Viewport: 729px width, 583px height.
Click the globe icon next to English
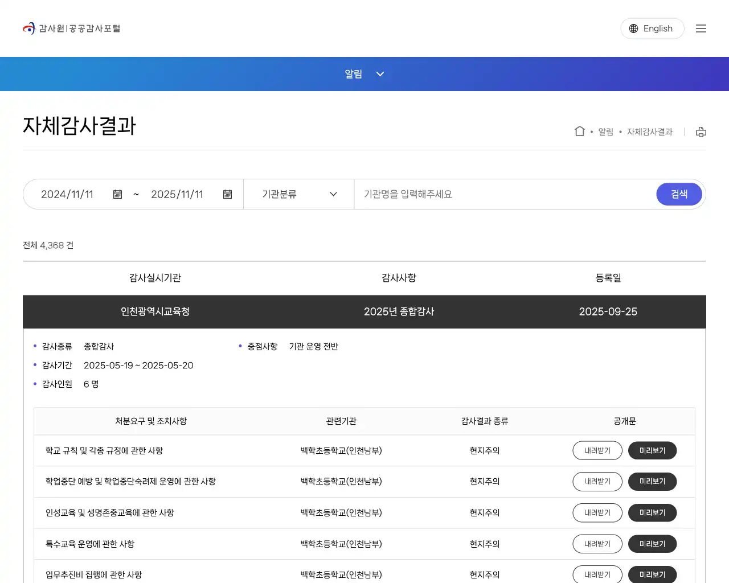click(x=633, y=28)
